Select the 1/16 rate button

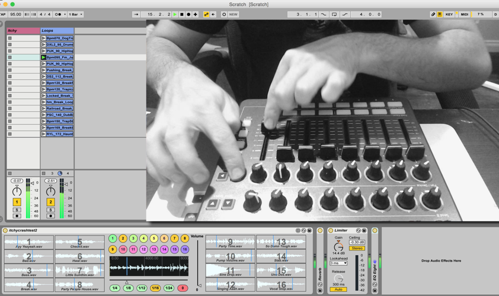click(155, 288)
